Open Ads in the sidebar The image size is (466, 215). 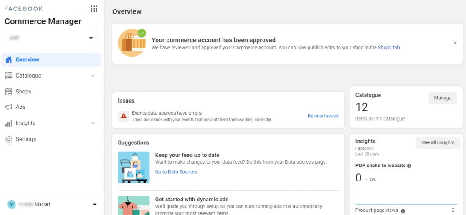coord(51,107)
